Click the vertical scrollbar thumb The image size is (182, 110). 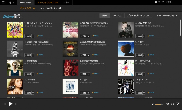point(181,28)
